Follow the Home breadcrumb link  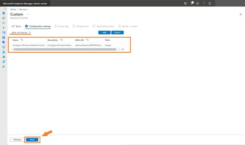pyautogui.click(x=13, y=9)
